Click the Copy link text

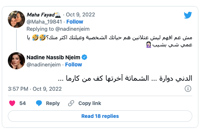90,103
